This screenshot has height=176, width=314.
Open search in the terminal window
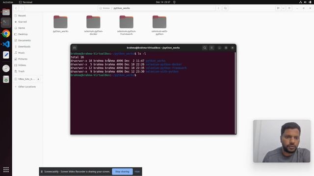click(x=205, y=48)
